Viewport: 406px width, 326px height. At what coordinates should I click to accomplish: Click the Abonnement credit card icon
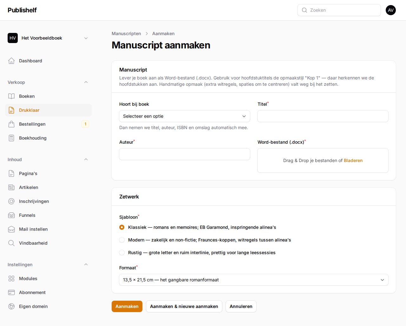[x=11, y=292]
